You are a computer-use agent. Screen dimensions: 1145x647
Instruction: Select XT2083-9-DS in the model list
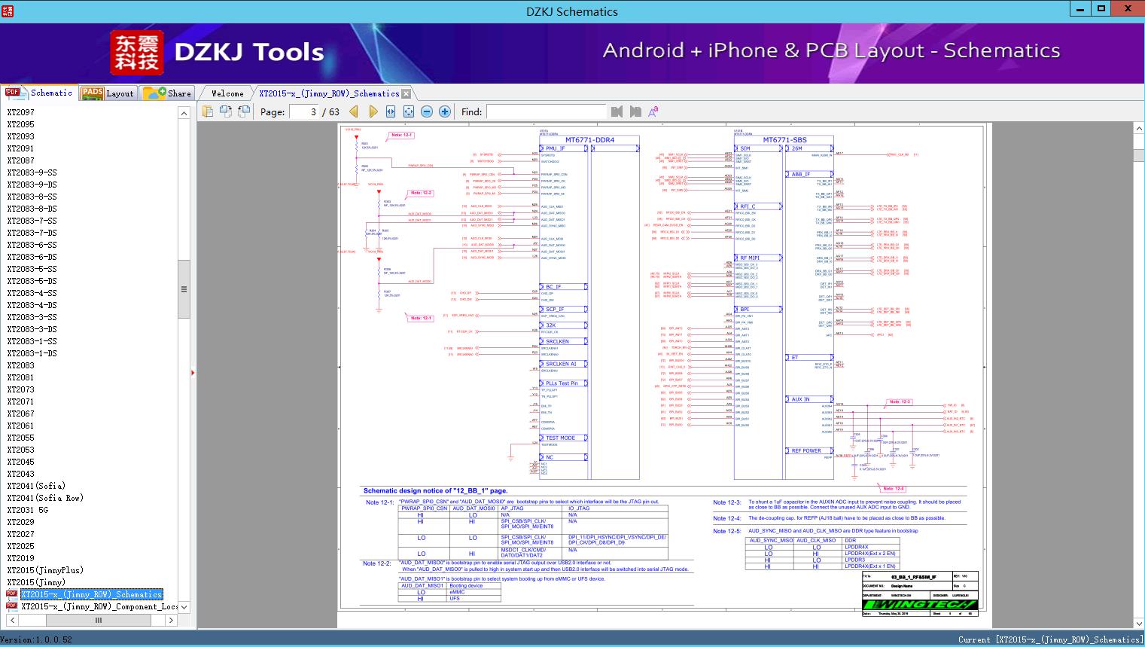tap(32, 185)
